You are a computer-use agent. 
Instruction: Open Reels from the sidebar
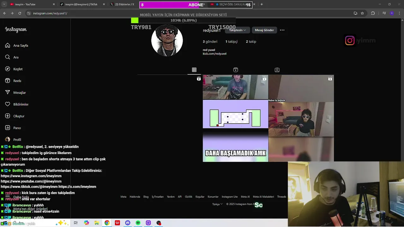13,81
